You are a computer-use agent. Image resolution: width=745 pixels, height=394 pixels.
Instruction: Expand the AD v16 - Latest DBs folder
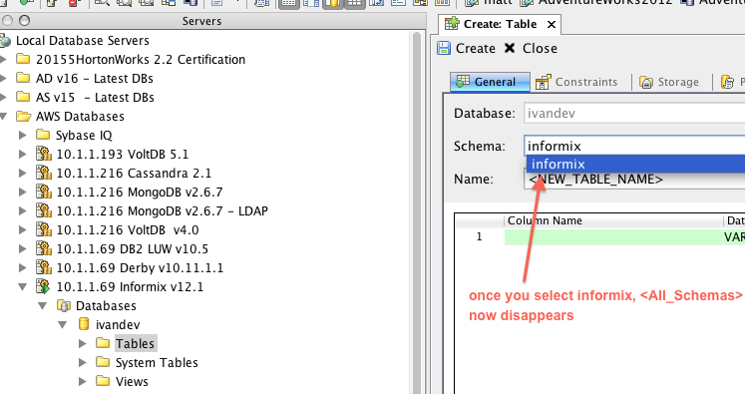(x=3, y=79)
